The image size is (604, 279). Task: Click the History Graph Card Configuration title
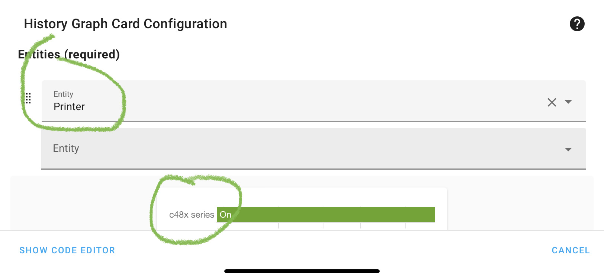125,24
